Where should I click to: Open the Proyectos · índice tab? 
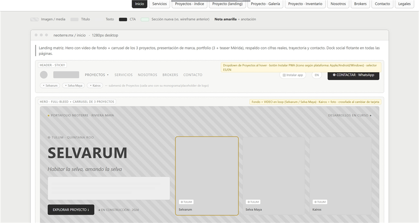pyautogui.click(x=189, y=4)
